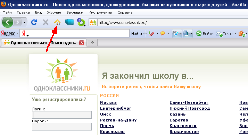The width and height of the screenshot is (248, 135).
Task: Click the green key login icon
Action: (199, 33)
